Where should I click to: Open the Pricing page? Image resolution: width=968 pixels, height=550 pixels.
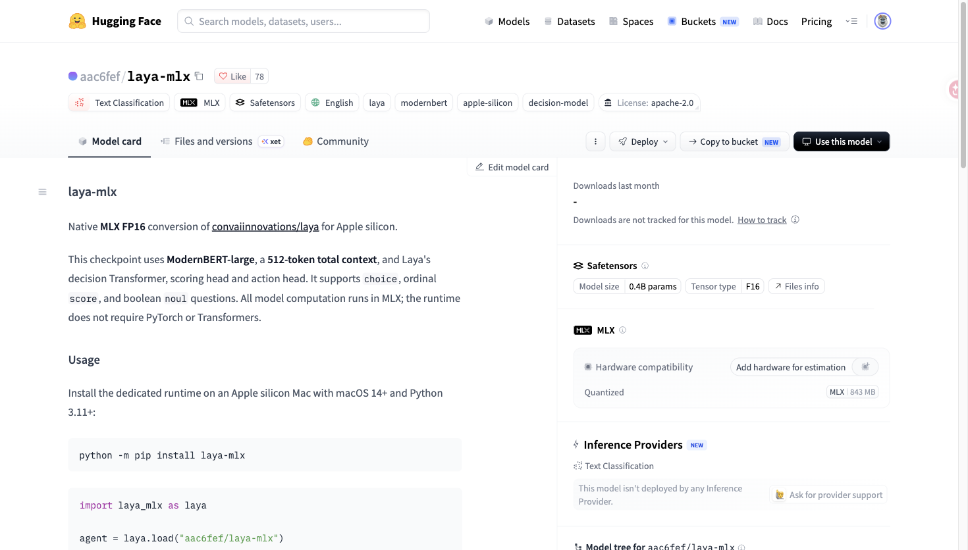[817, 21]
